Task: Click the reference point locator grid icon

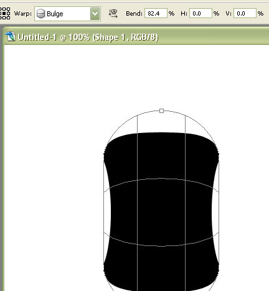Action: point(5,14)
